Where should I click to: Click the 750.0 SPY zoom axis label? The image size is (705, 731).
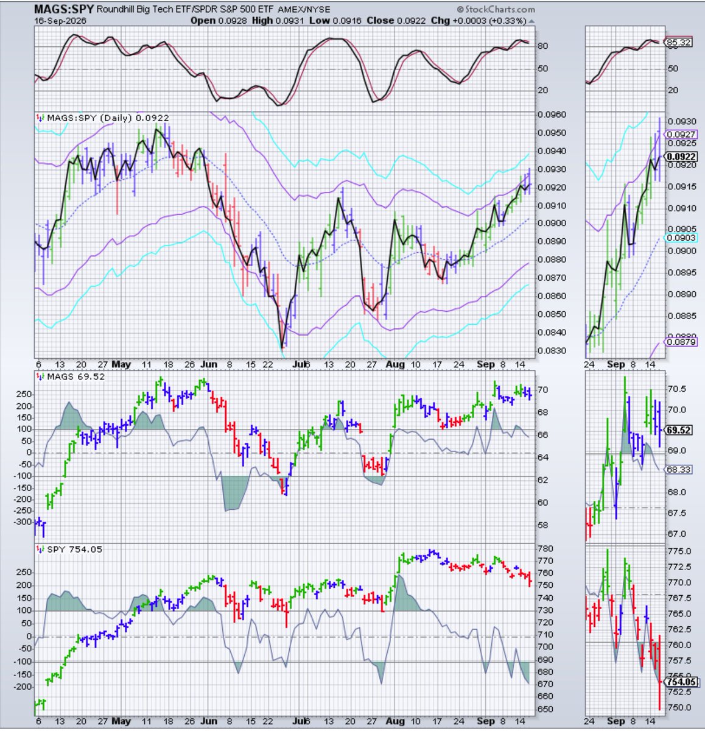(679, 708)
